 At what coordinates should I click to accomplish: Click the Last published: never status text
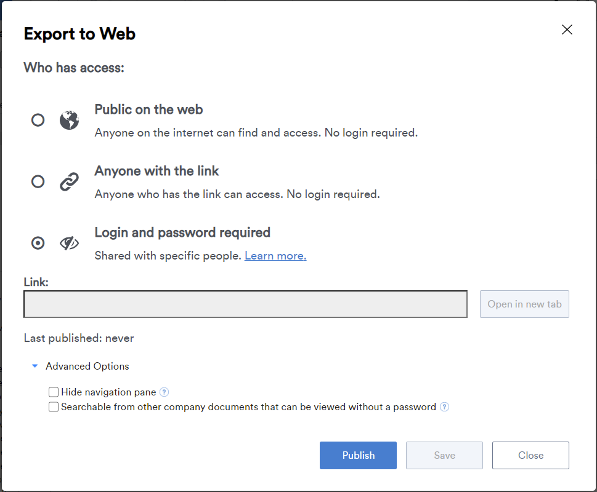point(79,338)
